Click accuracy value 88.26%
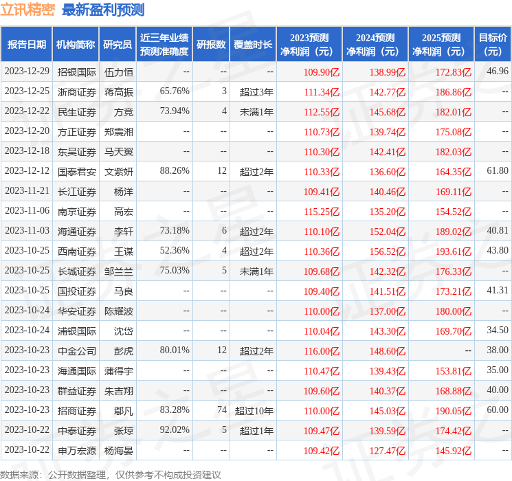The image size is (512, 481). coord(175,171)
